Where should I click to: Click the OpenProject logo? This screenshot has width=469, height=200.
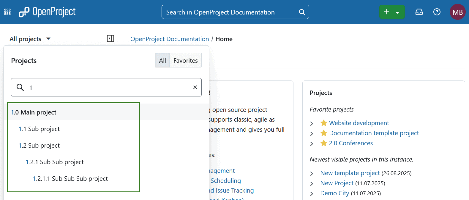pos(47,12)
